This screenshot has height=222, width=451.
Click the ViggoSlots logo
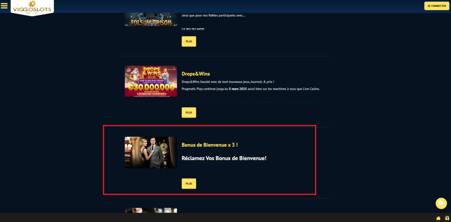pyautogui.click(x=32, y=8)
